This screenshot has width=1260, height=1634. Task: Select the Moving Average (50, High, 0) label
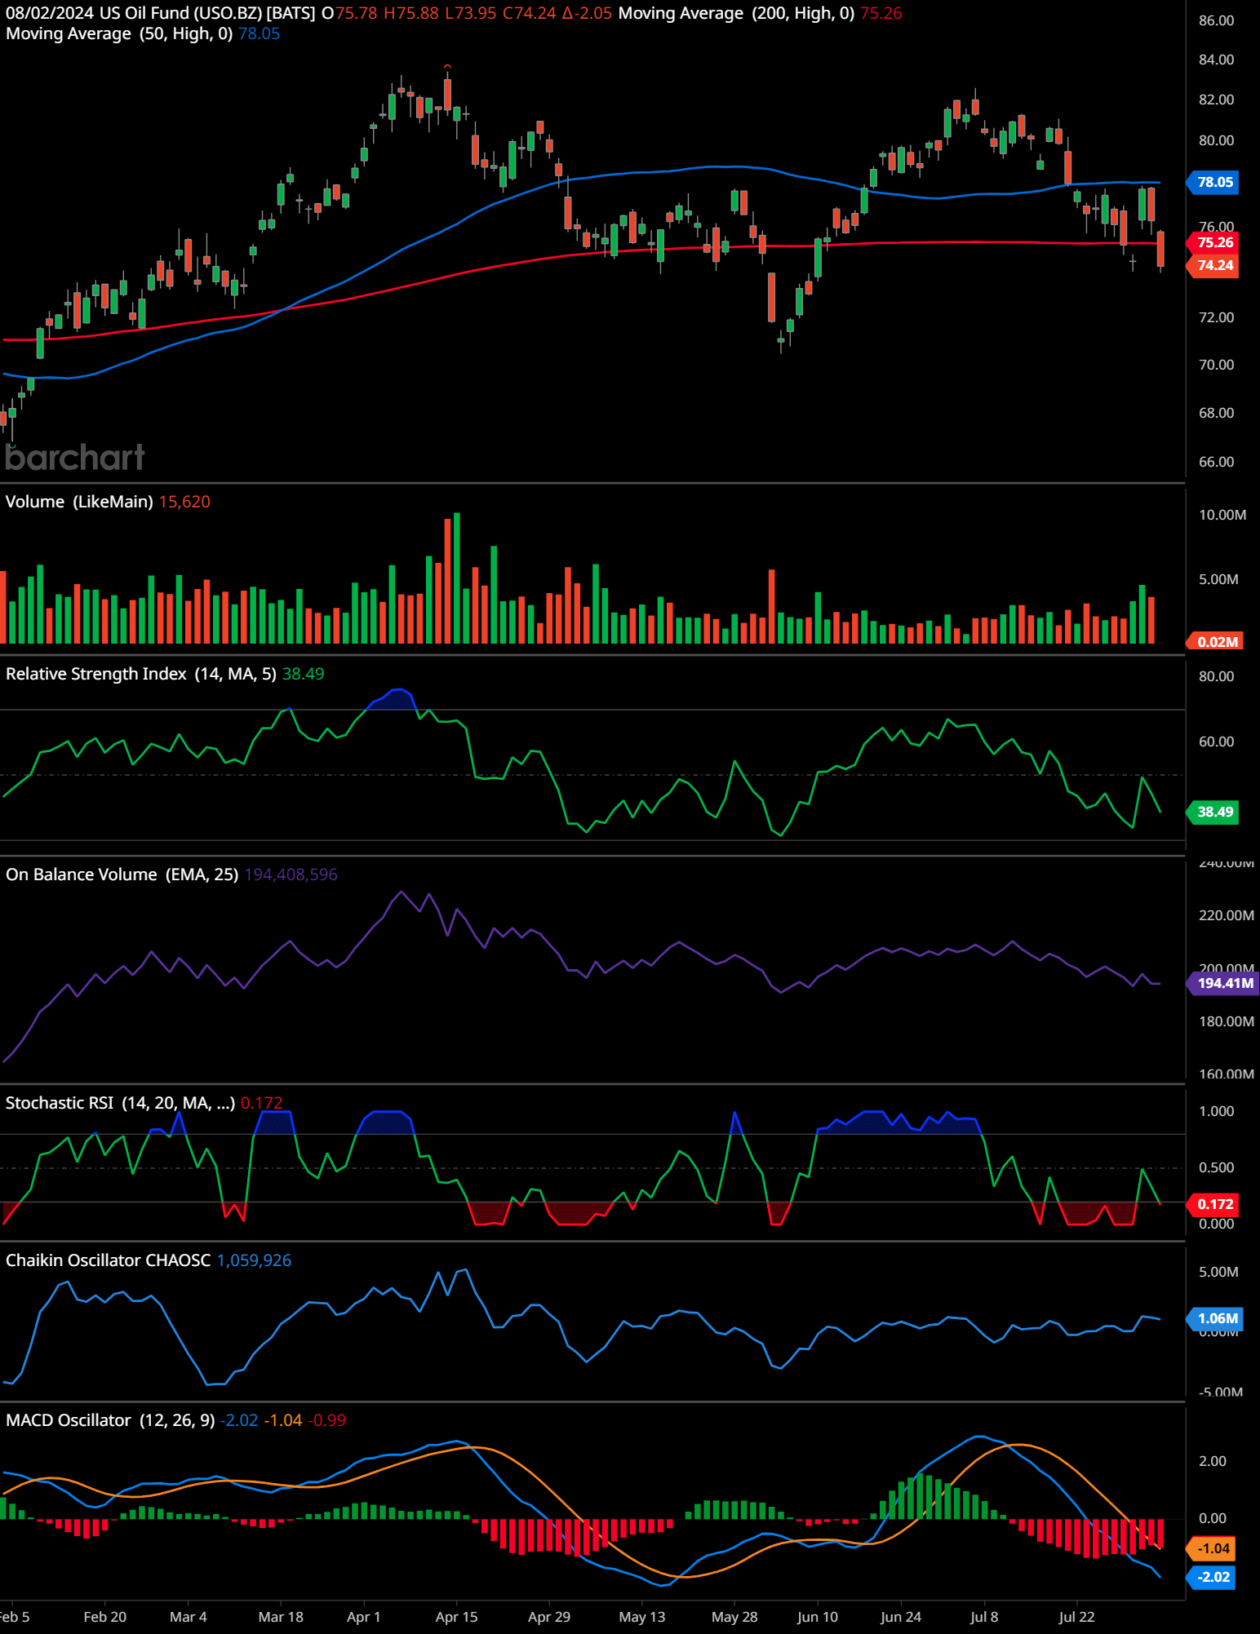[119, 33]
